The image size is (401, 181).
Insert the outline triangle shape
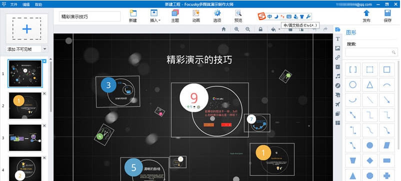pos(370,85)
